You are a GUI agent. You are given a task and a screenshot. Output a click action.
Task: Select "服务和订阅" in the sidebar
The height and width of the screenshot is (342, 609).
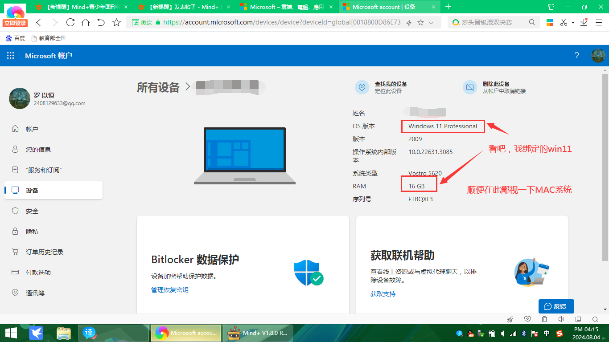coord(53,170)
